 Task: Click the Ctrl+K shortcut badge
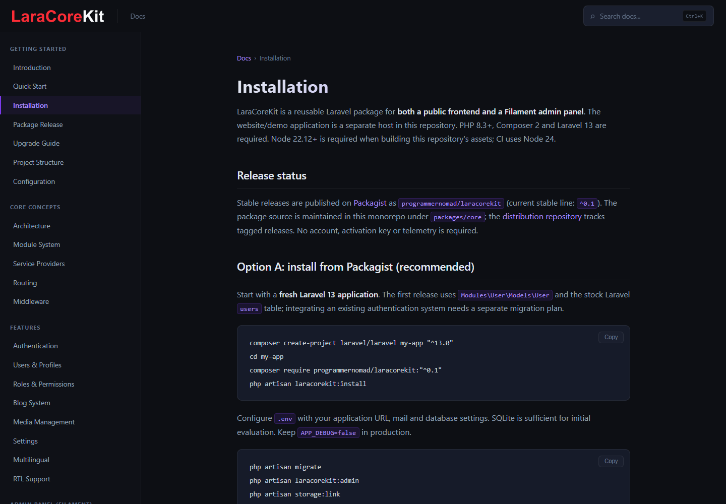tap(694, 16)
